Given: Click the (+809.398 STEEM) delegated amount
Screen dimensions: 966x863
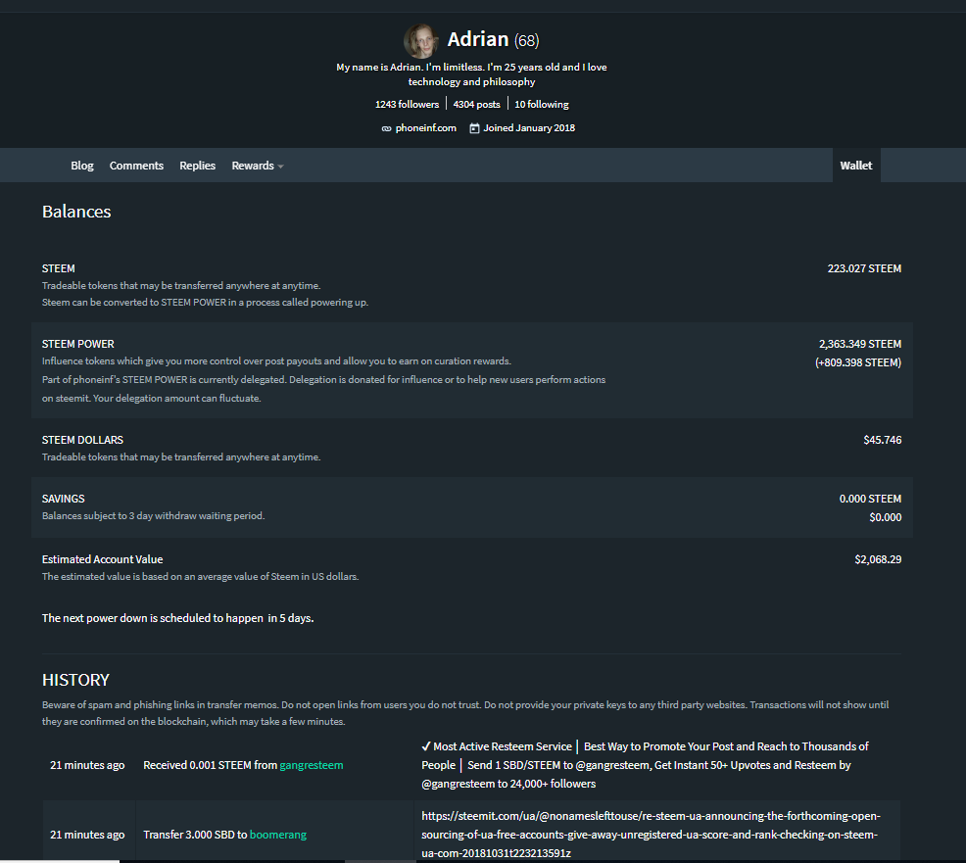Looking at the screenshot, I should [857, 362].
